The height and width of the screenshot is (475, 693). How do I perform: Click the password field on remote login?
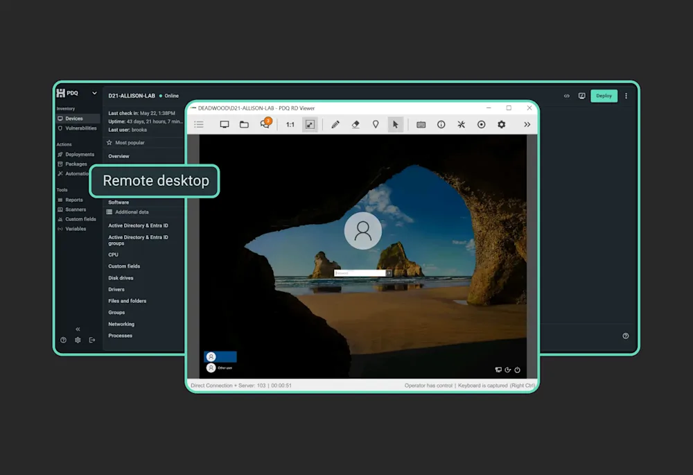tap(360, 273)
